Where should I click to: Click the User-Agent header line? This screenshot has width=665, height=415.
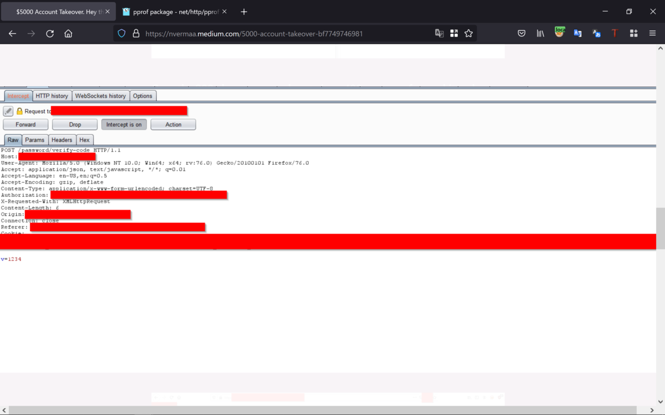pyautogui.click(x=155, y=163)
